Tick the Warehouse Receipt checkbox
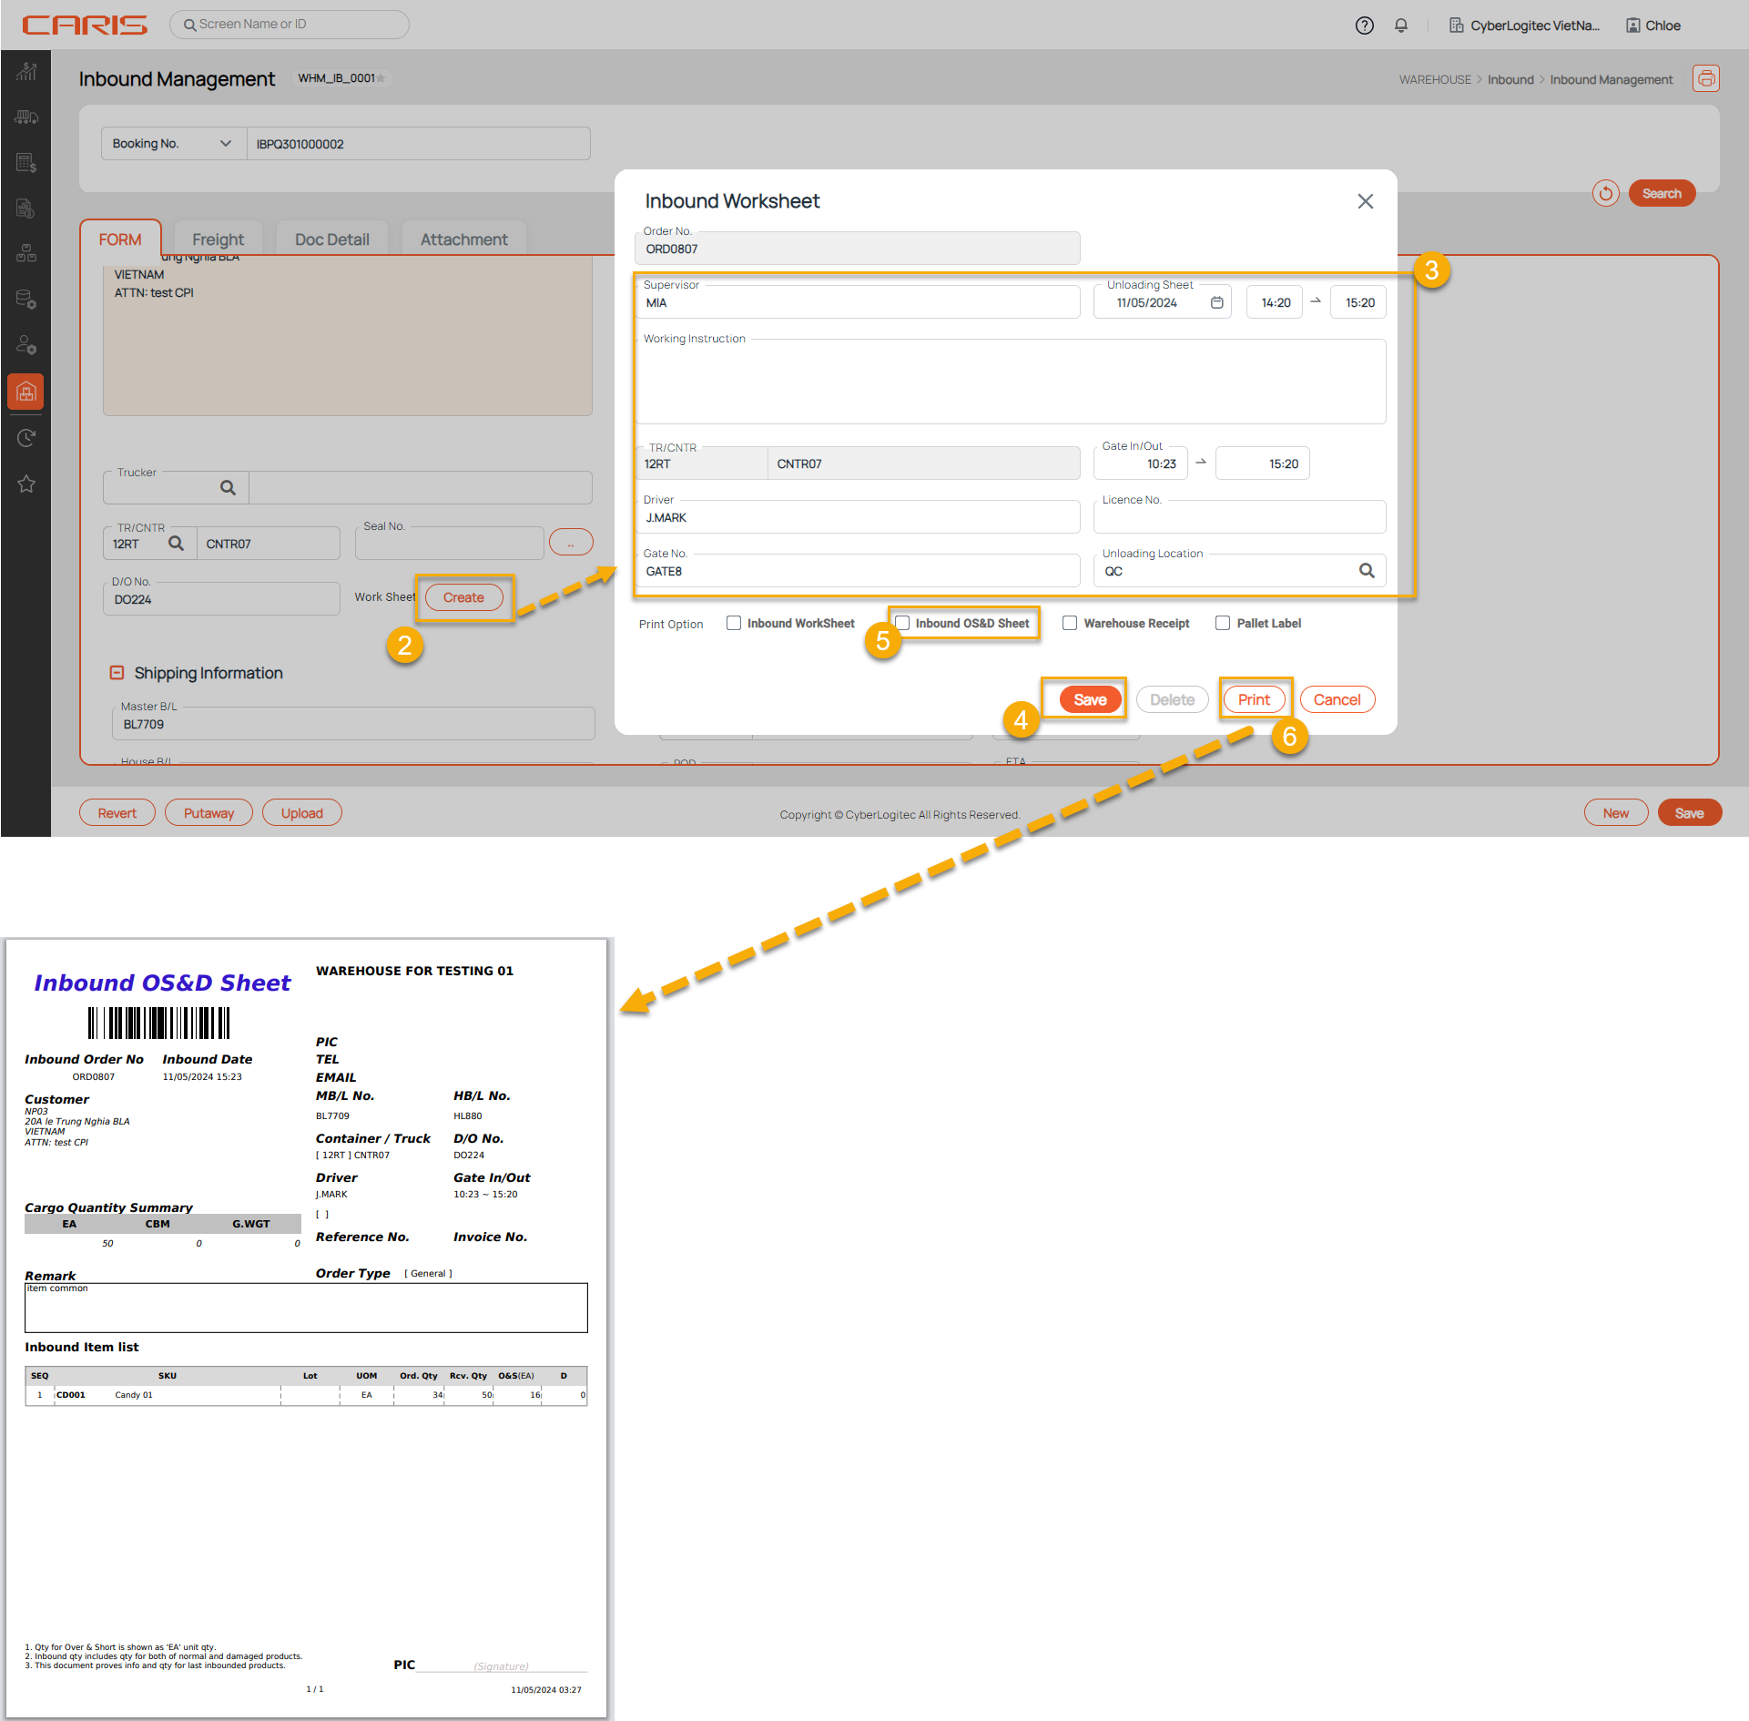 click(1070, 623)
